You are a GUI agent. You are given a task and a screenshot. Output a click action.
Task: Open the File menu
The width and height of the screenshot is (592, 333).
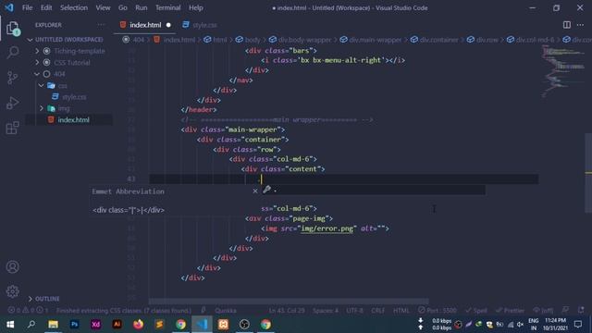(x=27, y=7)
